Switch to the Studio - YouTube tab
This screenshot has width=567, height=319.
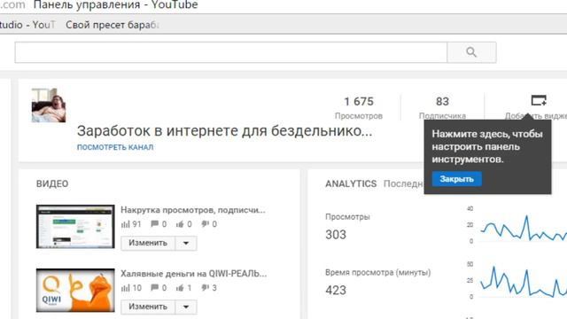(x=27, y=25)
